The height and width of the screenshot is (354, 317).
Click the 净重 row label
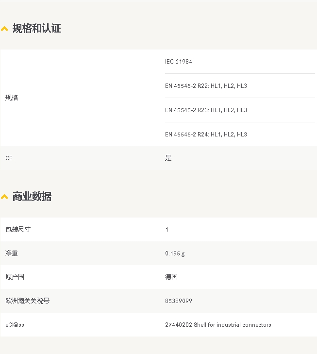click(x=12, y=253)
